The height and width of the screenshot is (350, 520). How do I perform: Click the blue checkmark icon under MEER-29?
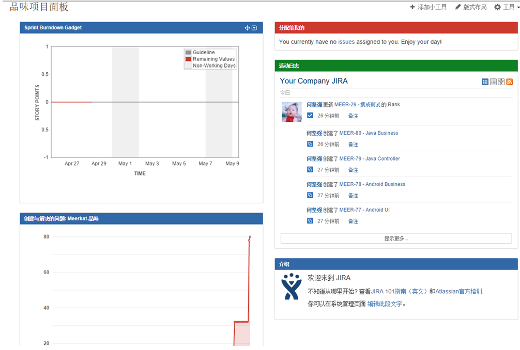(x=310, y=116)
